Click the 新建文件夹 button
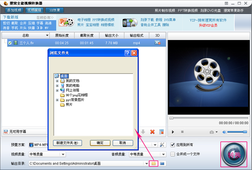The image size is (252, 170). point(67,143)
